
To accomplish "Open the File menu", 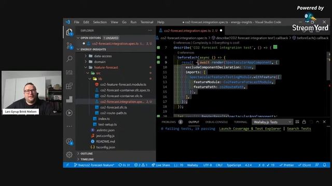I will (x=76, y=22).
